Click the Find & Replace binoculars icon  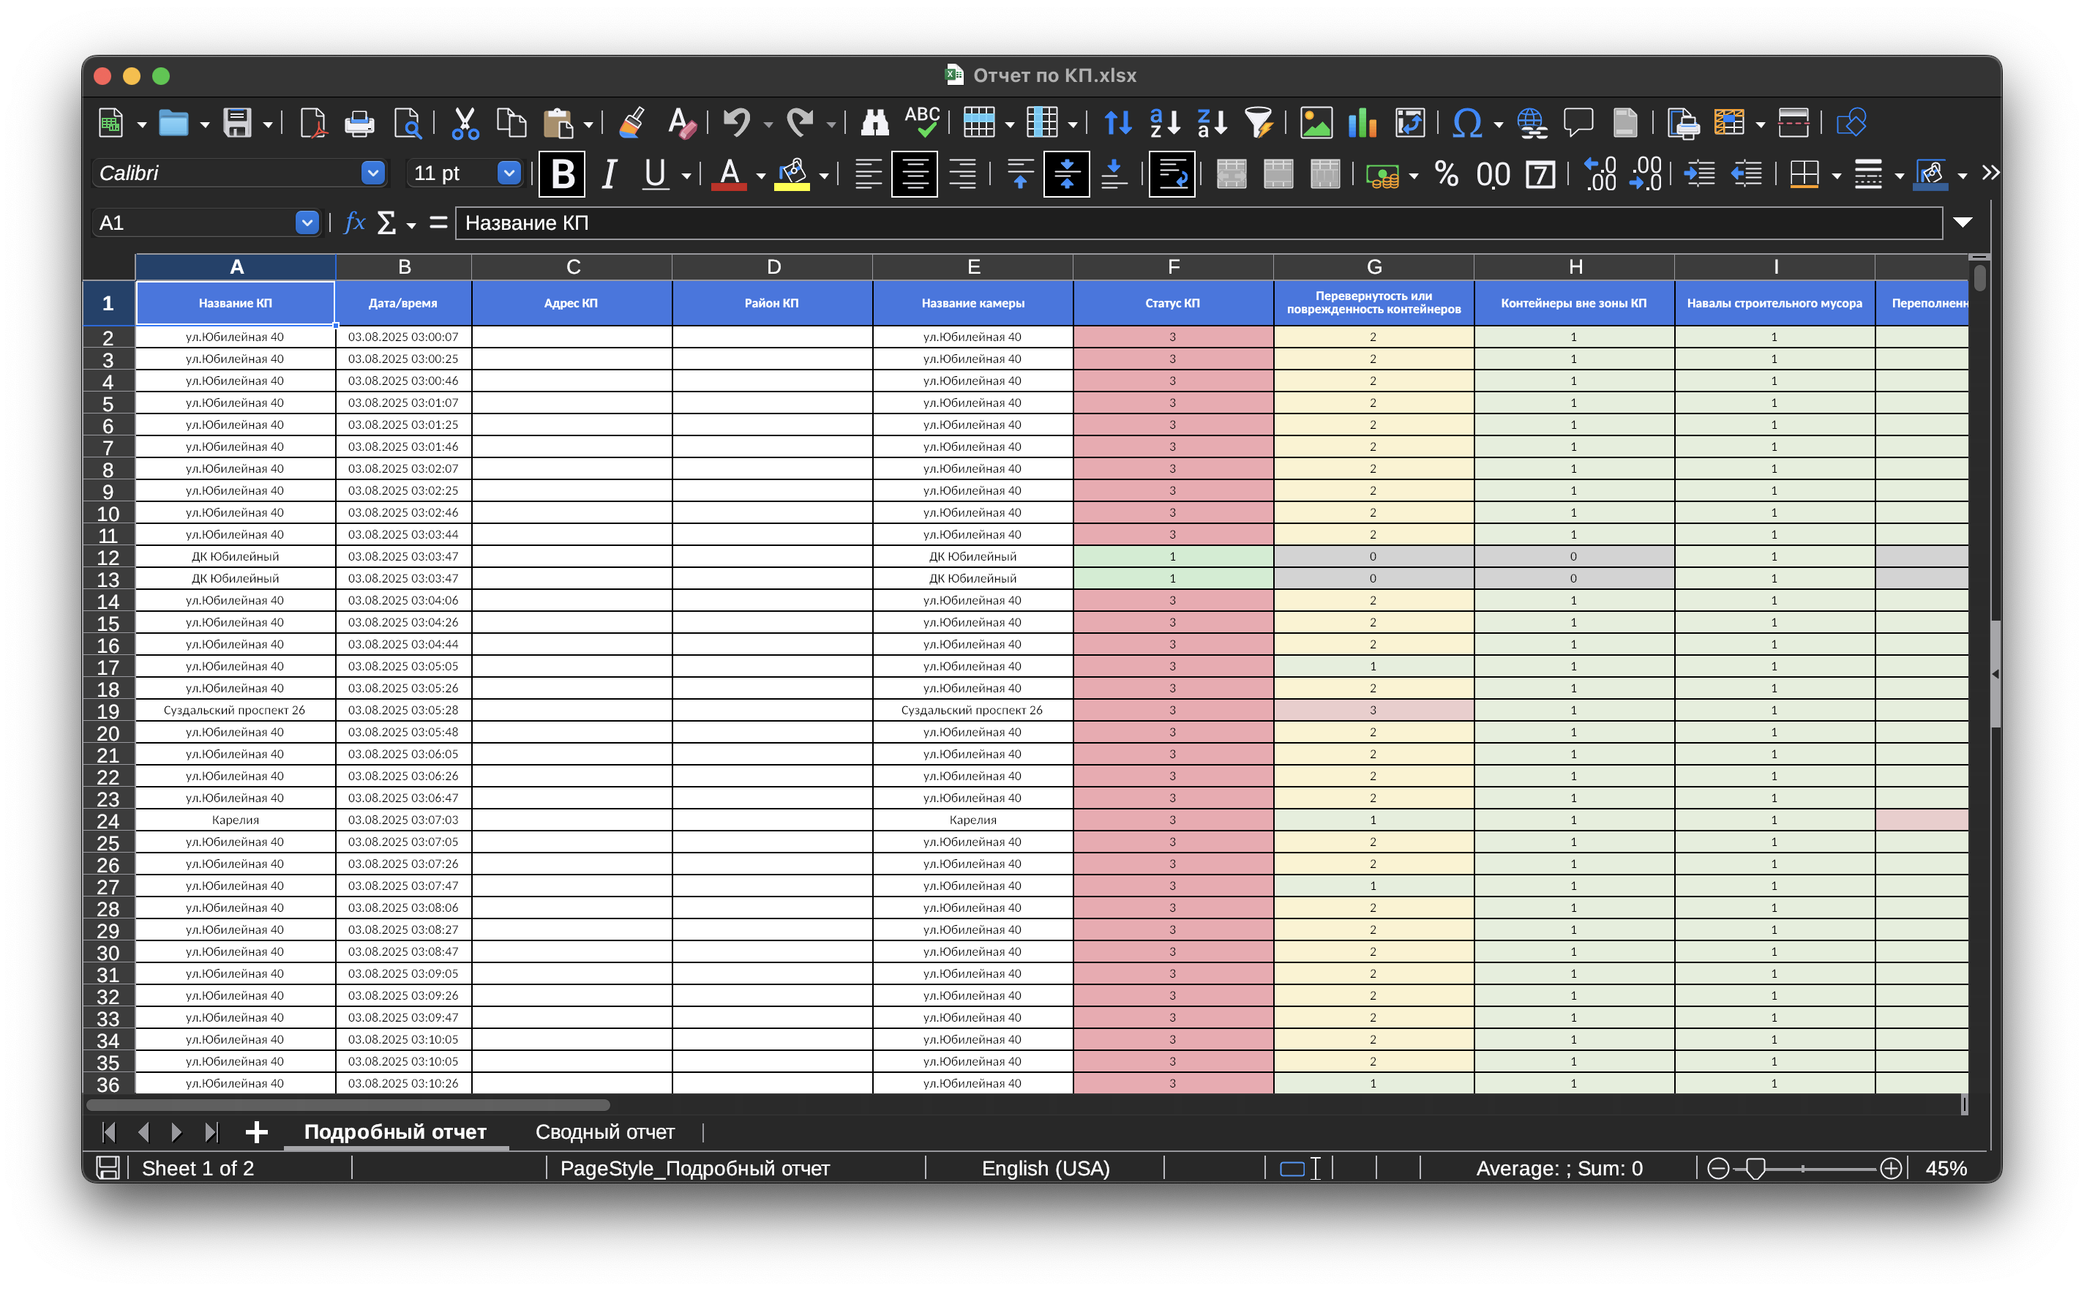point(874,123)
